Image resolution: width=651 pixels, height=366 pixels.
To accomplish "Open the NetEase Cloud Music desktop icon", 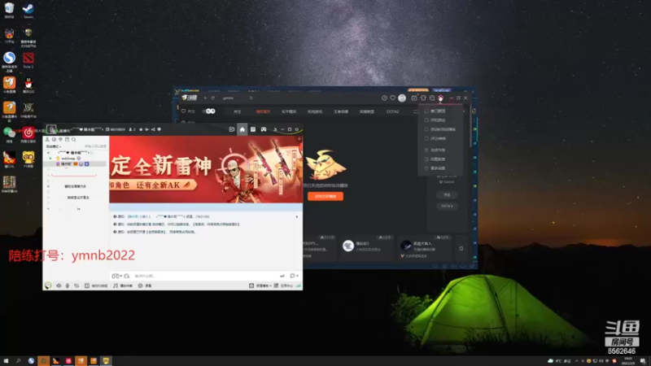I will 28,134.
